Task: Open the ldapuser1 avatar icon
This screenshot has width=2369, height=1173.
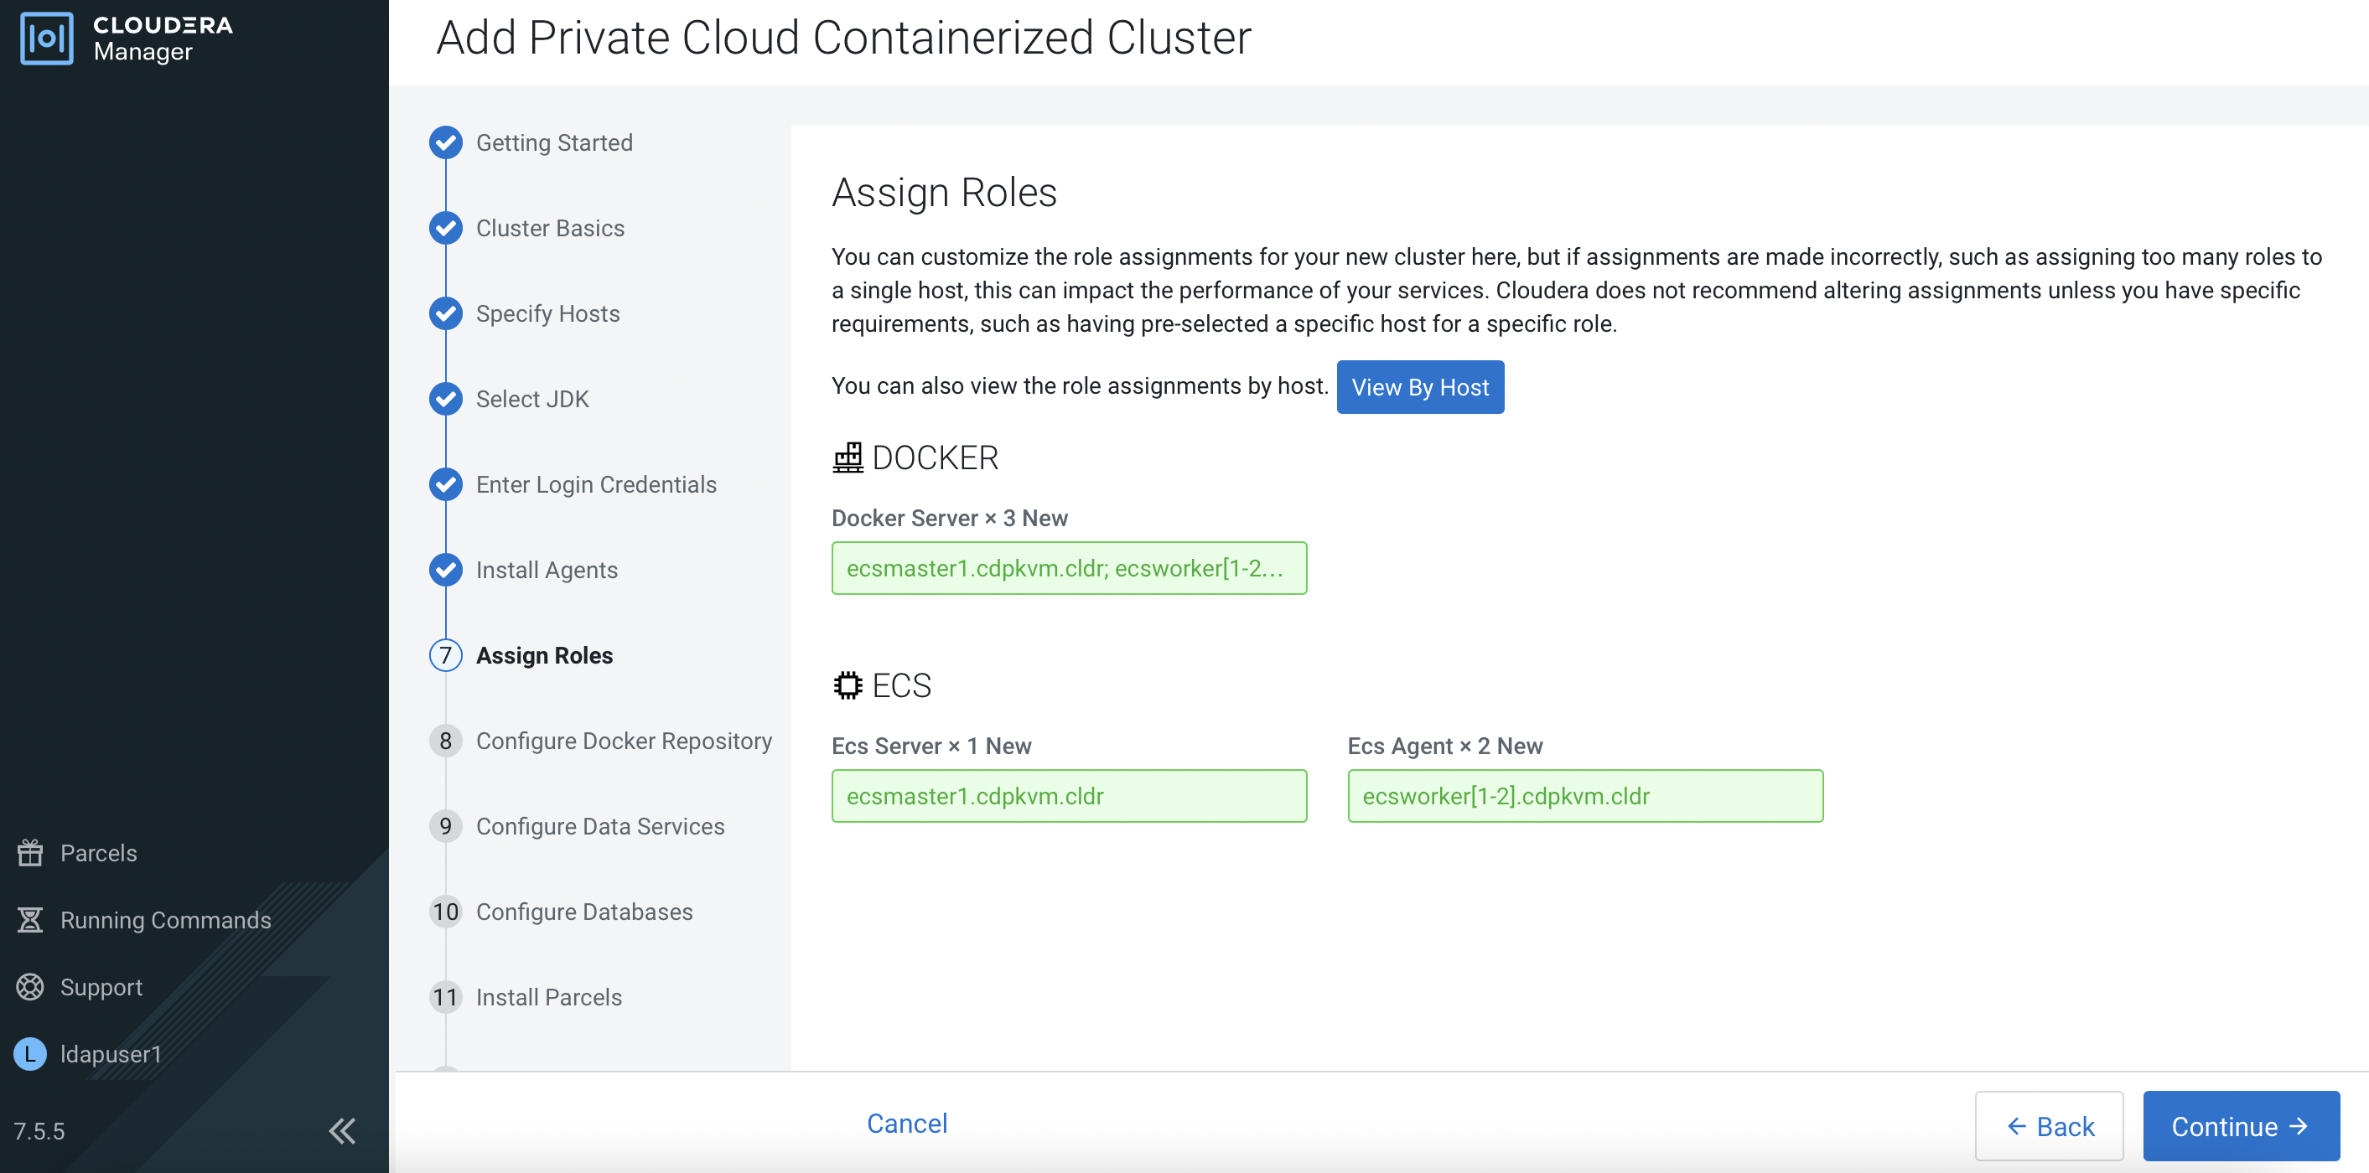Action: [30, 1053]
